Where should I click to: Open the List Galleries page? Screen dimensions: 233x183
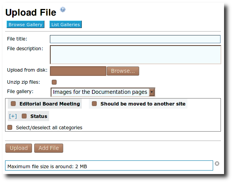click(65, 25)
